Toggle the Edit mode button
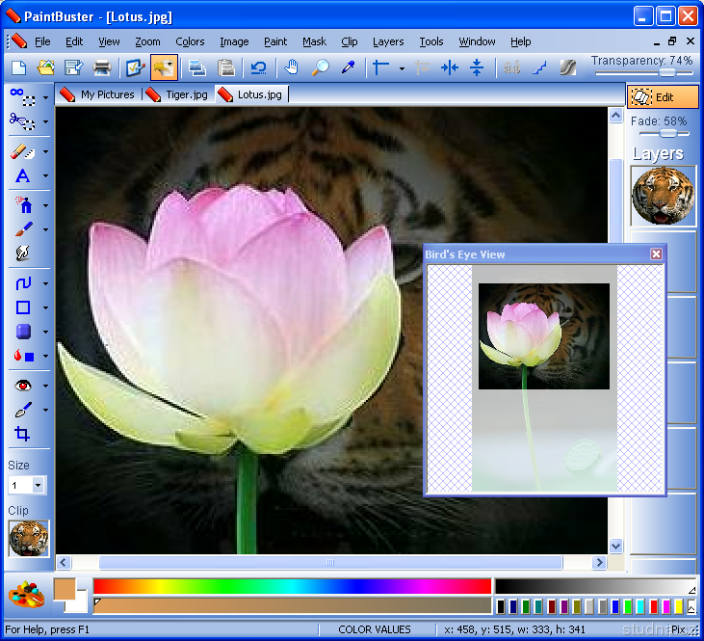The height and width of the screenshot is (641, 704). (x=663, y=97)
